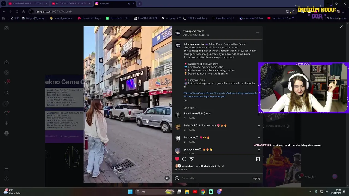This screenshot has width=349, height=196.
Task: Open the #TeknoGameCenter hashtag
Action: tap(195, 93)
